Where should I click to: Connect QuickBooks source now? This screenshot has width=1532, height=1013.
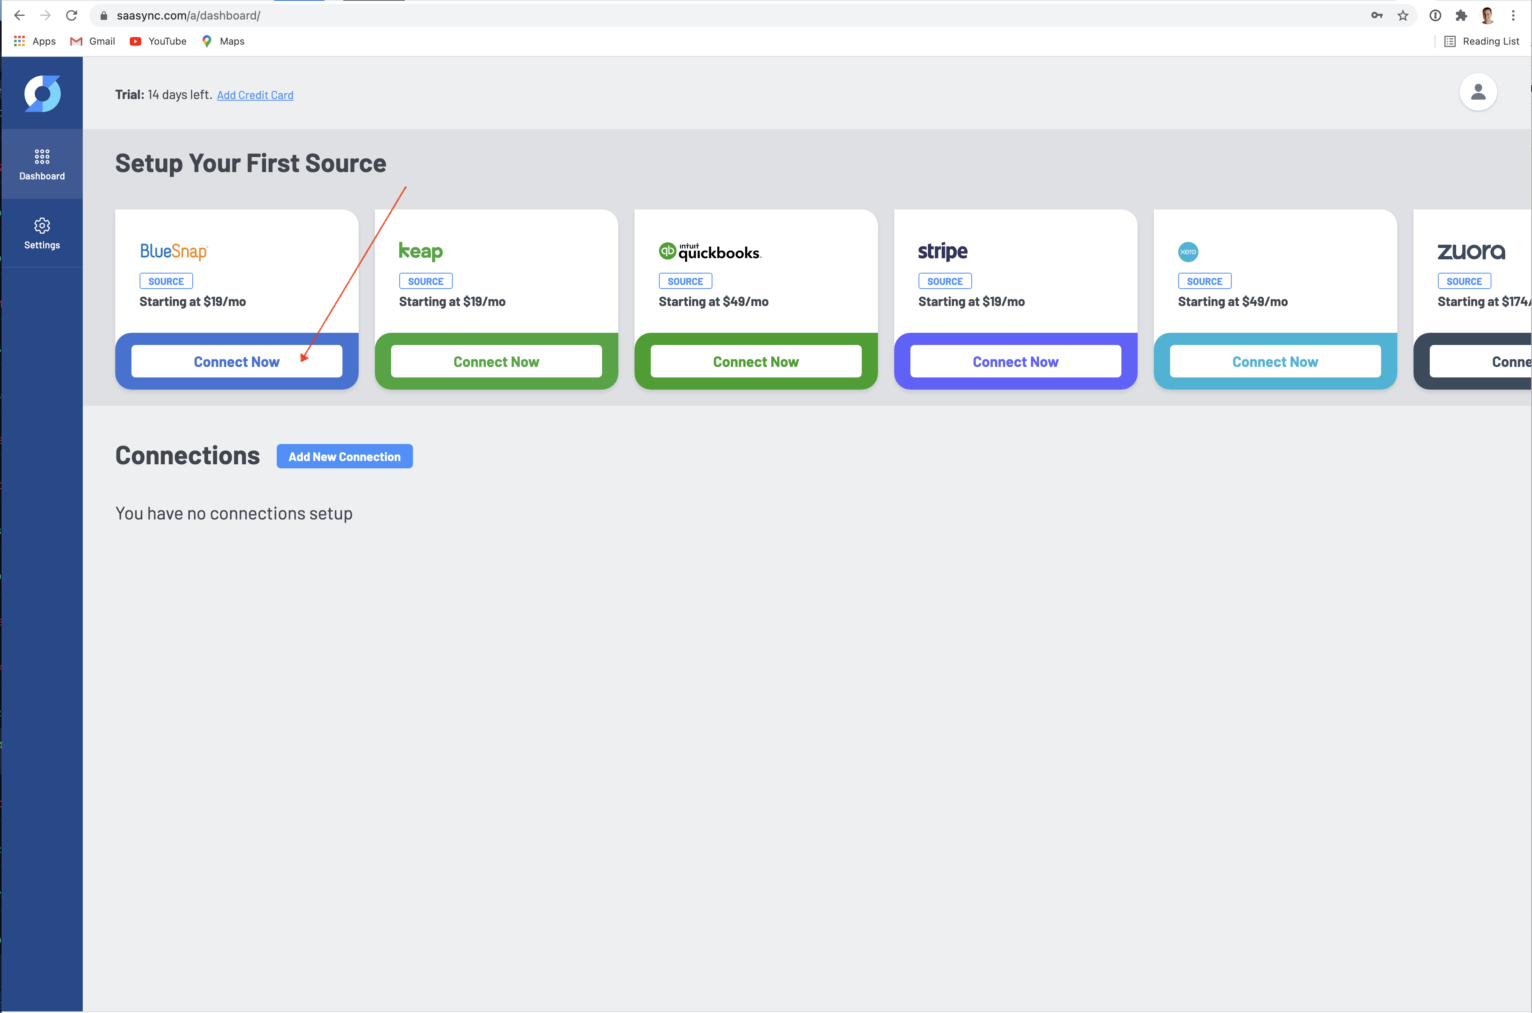tap(755, 362)
